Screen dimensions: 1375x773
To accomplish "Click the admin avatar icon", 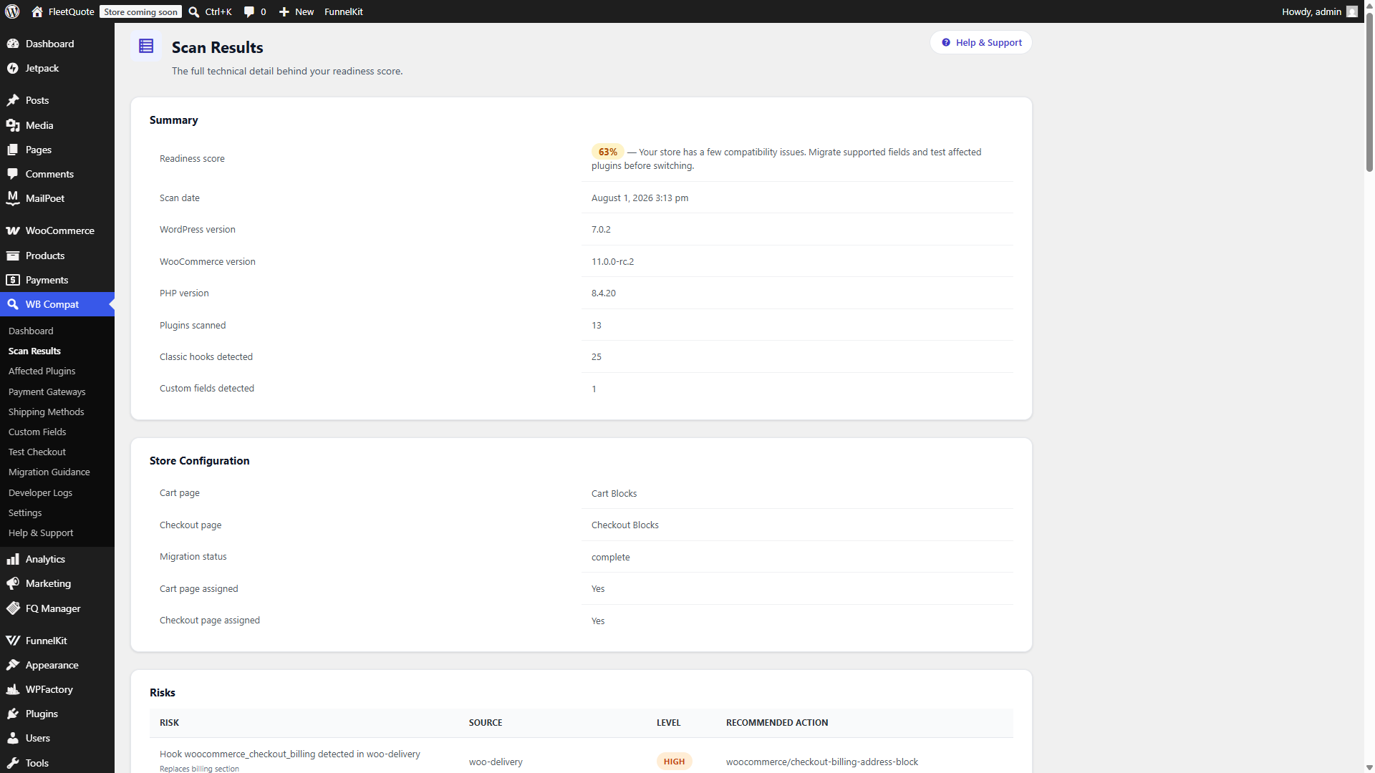I will point(1351,11).
